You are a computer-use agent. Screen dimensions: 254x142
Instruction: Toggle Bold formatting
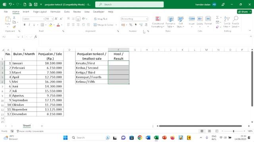tap(25, 25)
